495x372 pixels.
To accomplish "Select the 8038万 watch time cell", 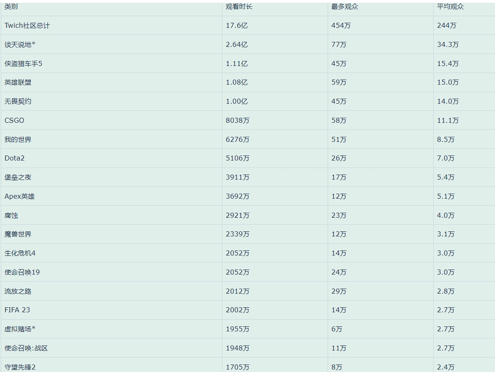I will tap(237, 120).
